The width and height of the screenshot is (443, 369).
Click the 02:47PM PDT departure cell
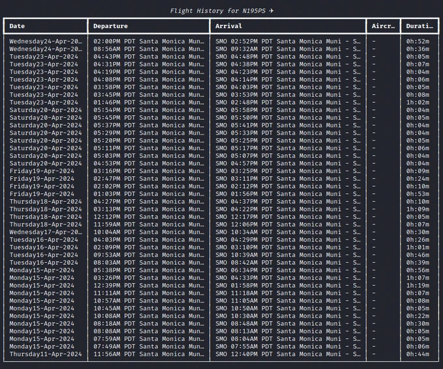149,178
